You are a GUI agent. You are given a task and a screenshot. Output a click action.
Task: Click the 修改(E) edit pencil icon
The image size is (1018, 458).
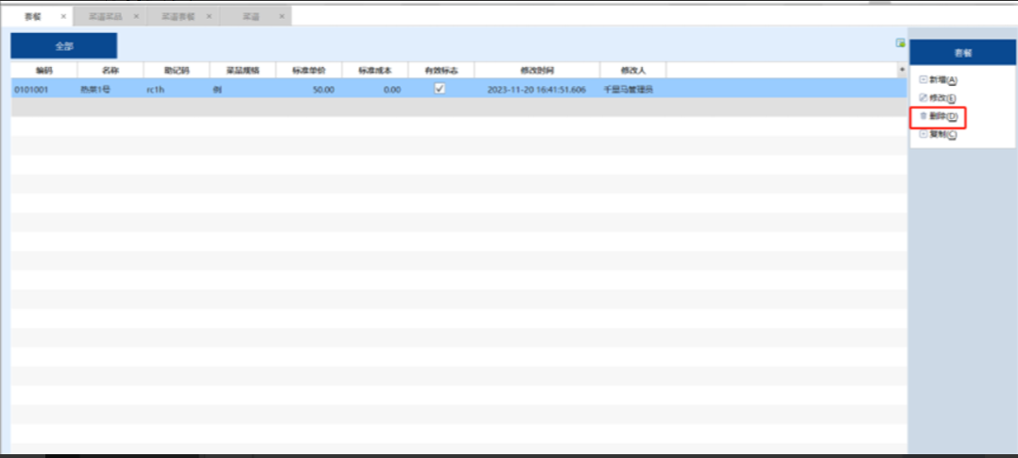point(923,98)
